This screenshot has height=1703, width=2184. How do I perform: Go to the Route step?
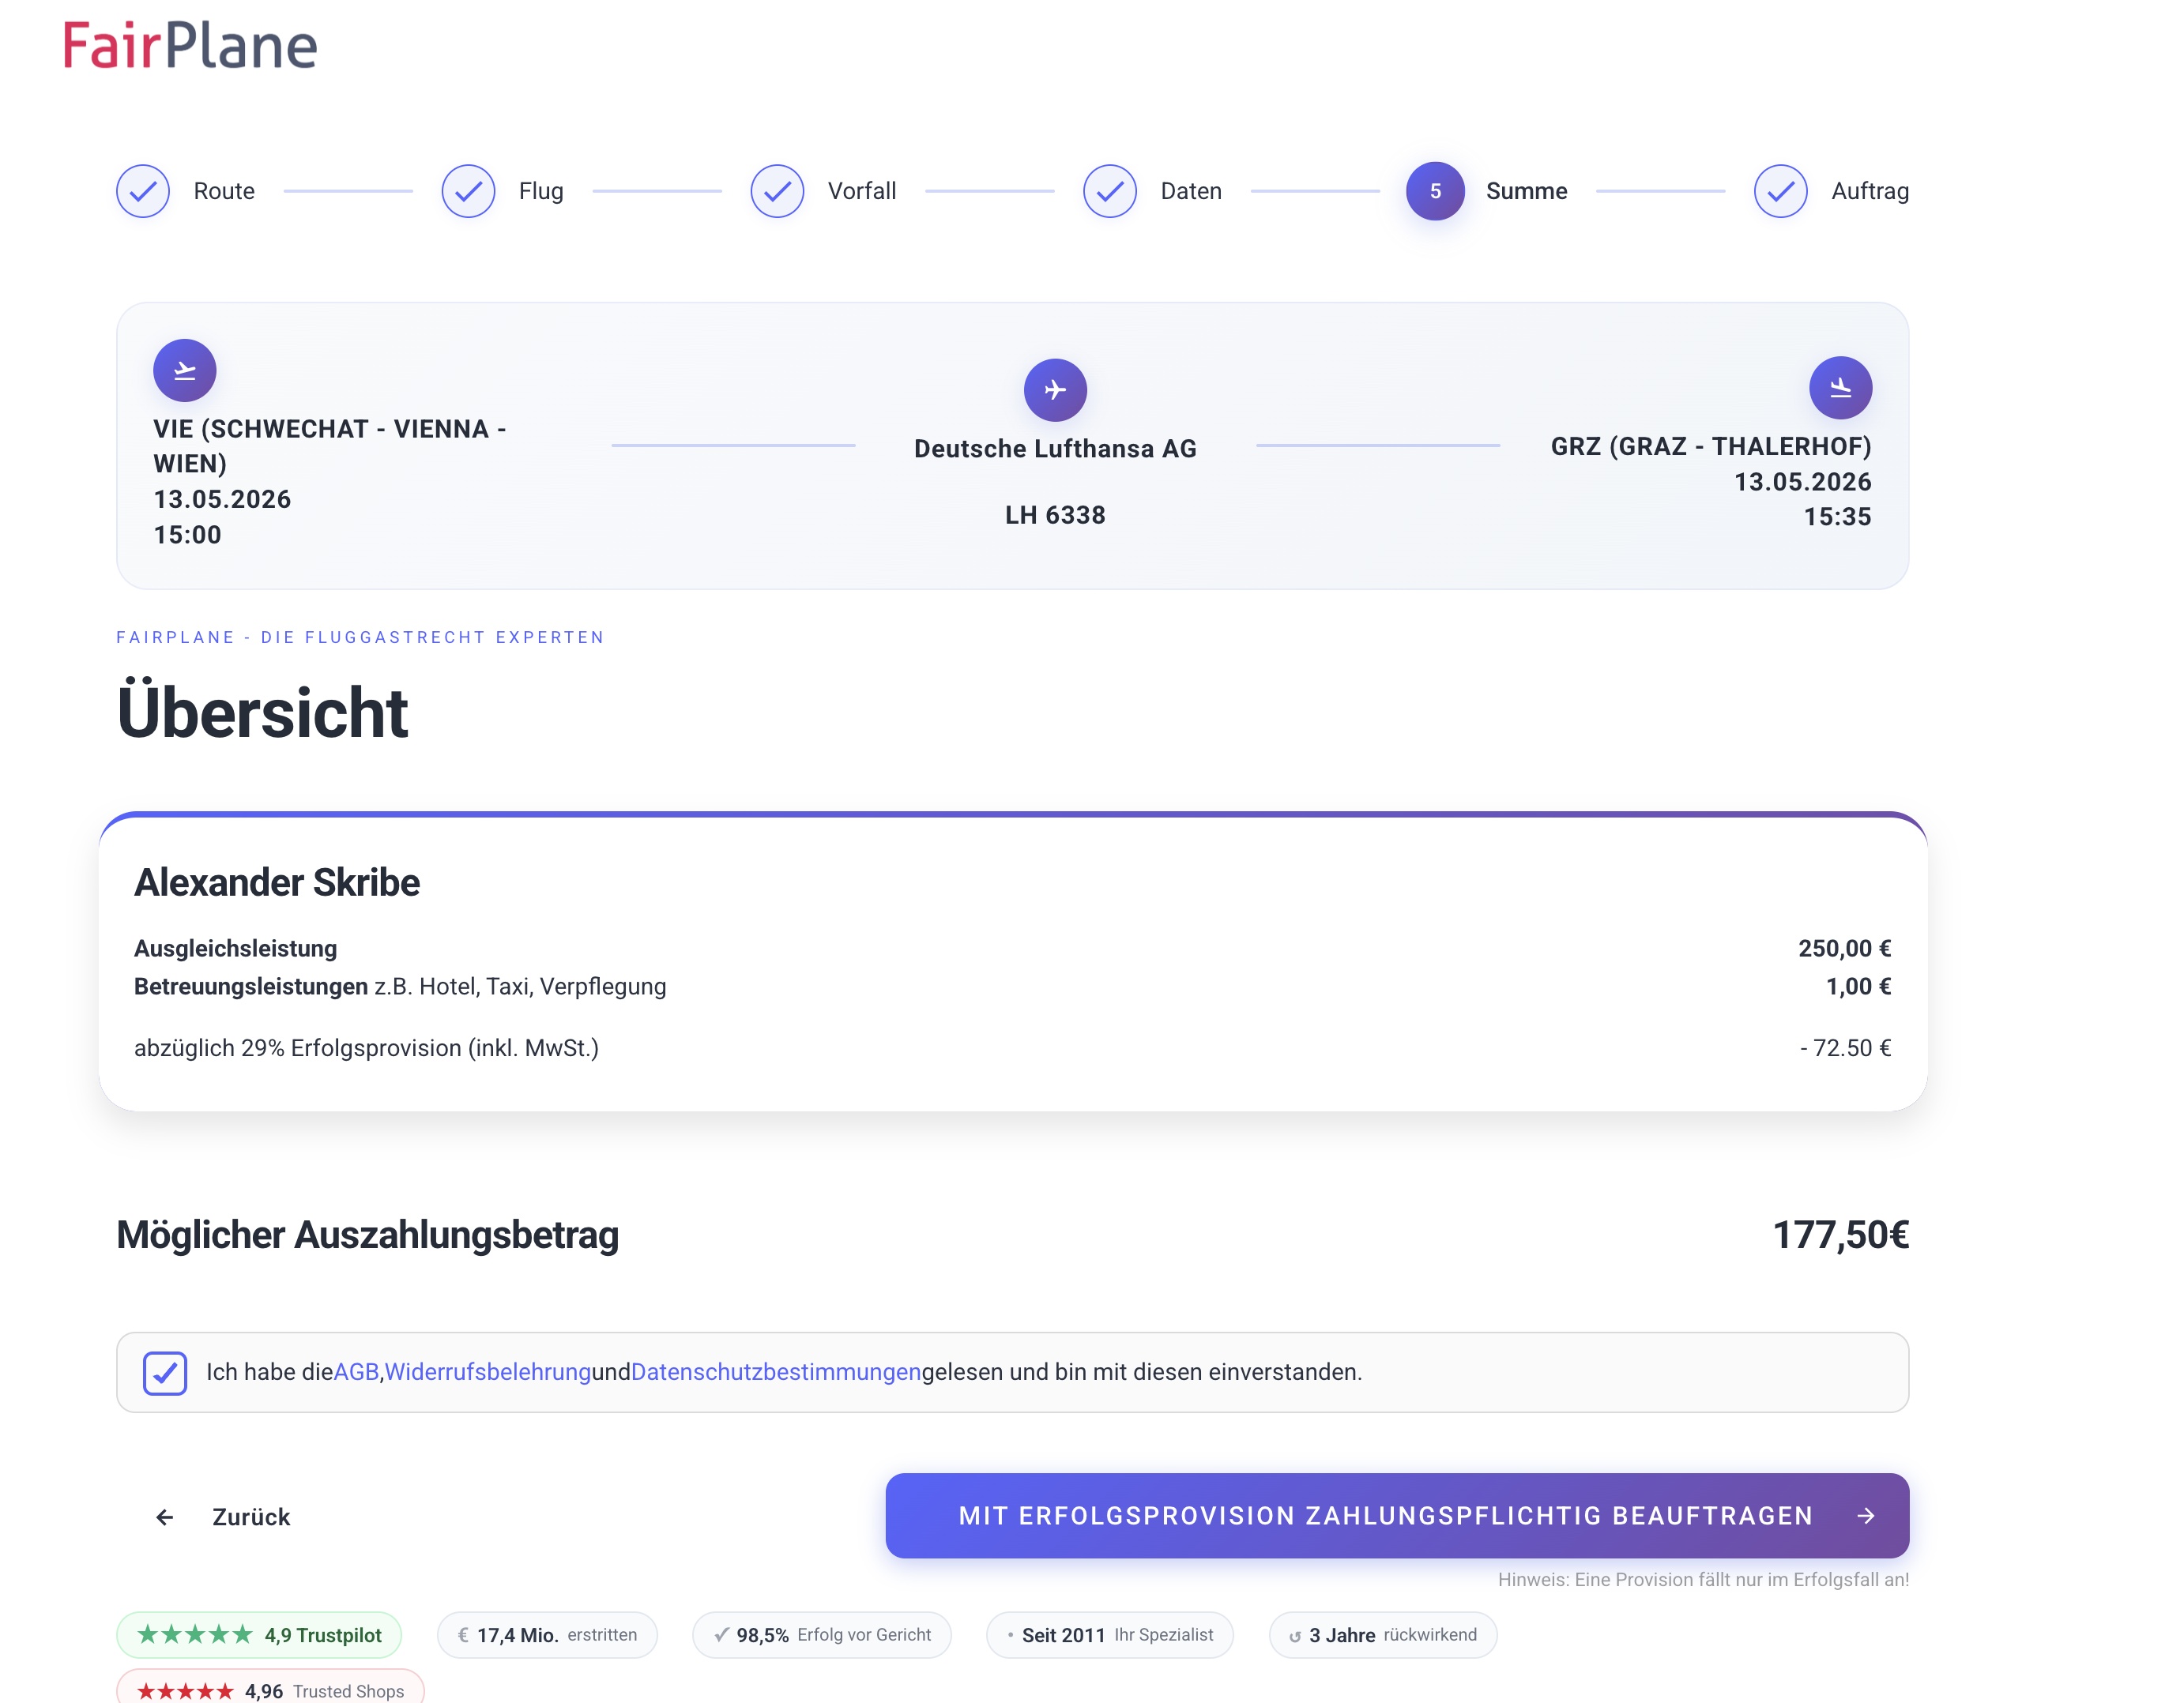pos(224,191)
